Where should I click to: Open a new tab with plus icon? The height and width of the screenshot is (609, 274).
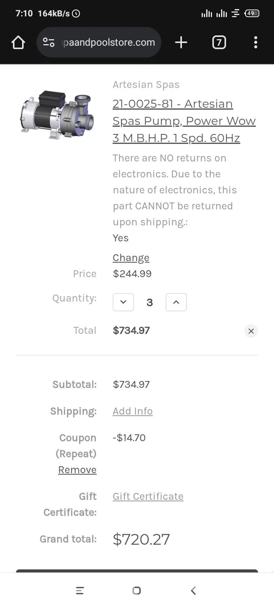[181, 43]
